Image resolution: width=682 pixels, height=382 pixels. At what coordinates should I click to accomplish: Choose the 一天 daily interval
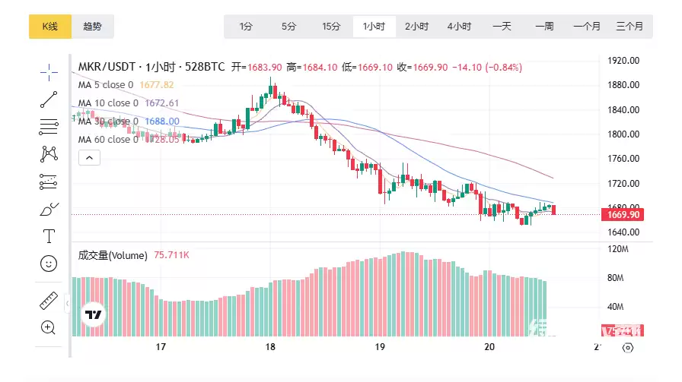pyautogui.click(x=502, y=27)
